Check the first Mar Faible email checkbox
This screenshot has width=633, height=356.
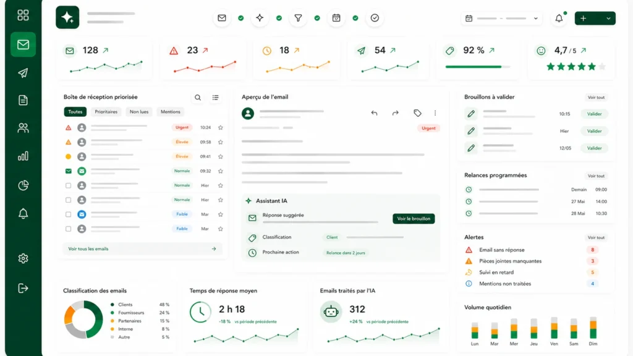pos(68,214)
